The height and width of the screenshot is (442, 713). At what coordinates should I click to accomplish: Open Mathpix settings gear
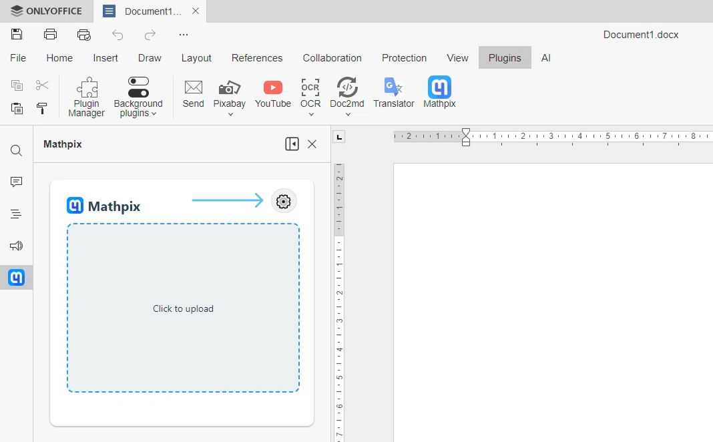[284, 201]
